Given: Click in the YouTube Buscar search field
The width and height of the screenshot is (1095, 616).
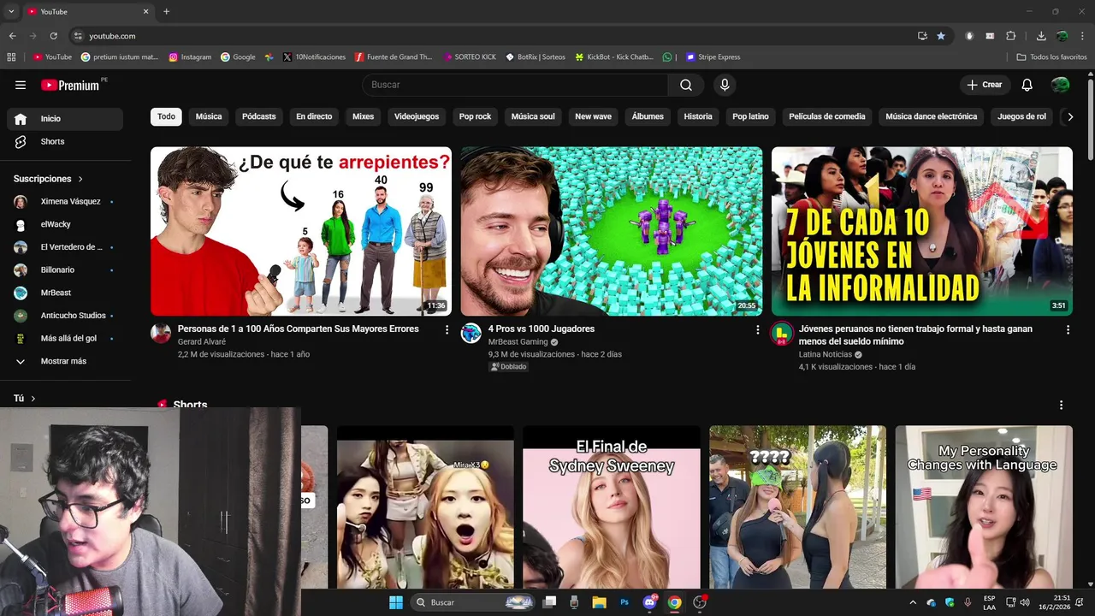Looking at the screenshot, I should point(515,85).
